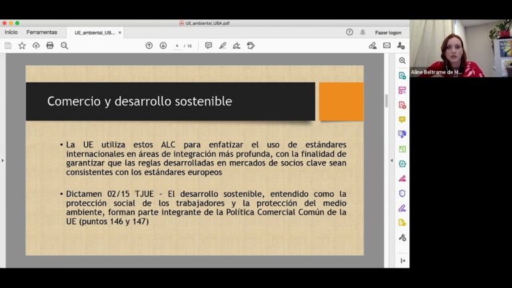This screenshot has height=288, width=512.
Task: Open the pink Redact tool in sidebar
Action: coord(402,179)
